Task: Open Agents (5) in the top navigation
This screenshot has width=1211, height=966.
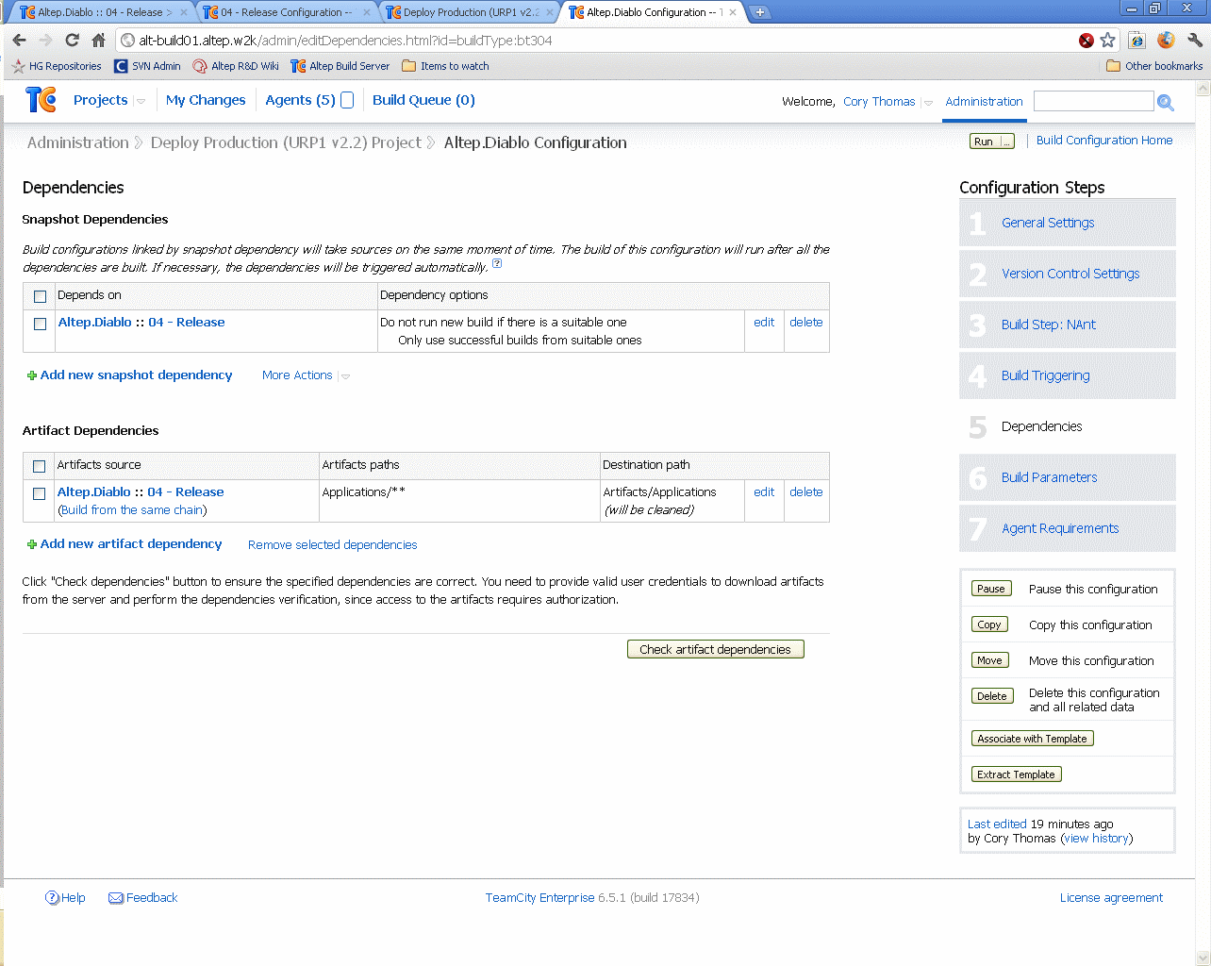Action: pos(300,100)
